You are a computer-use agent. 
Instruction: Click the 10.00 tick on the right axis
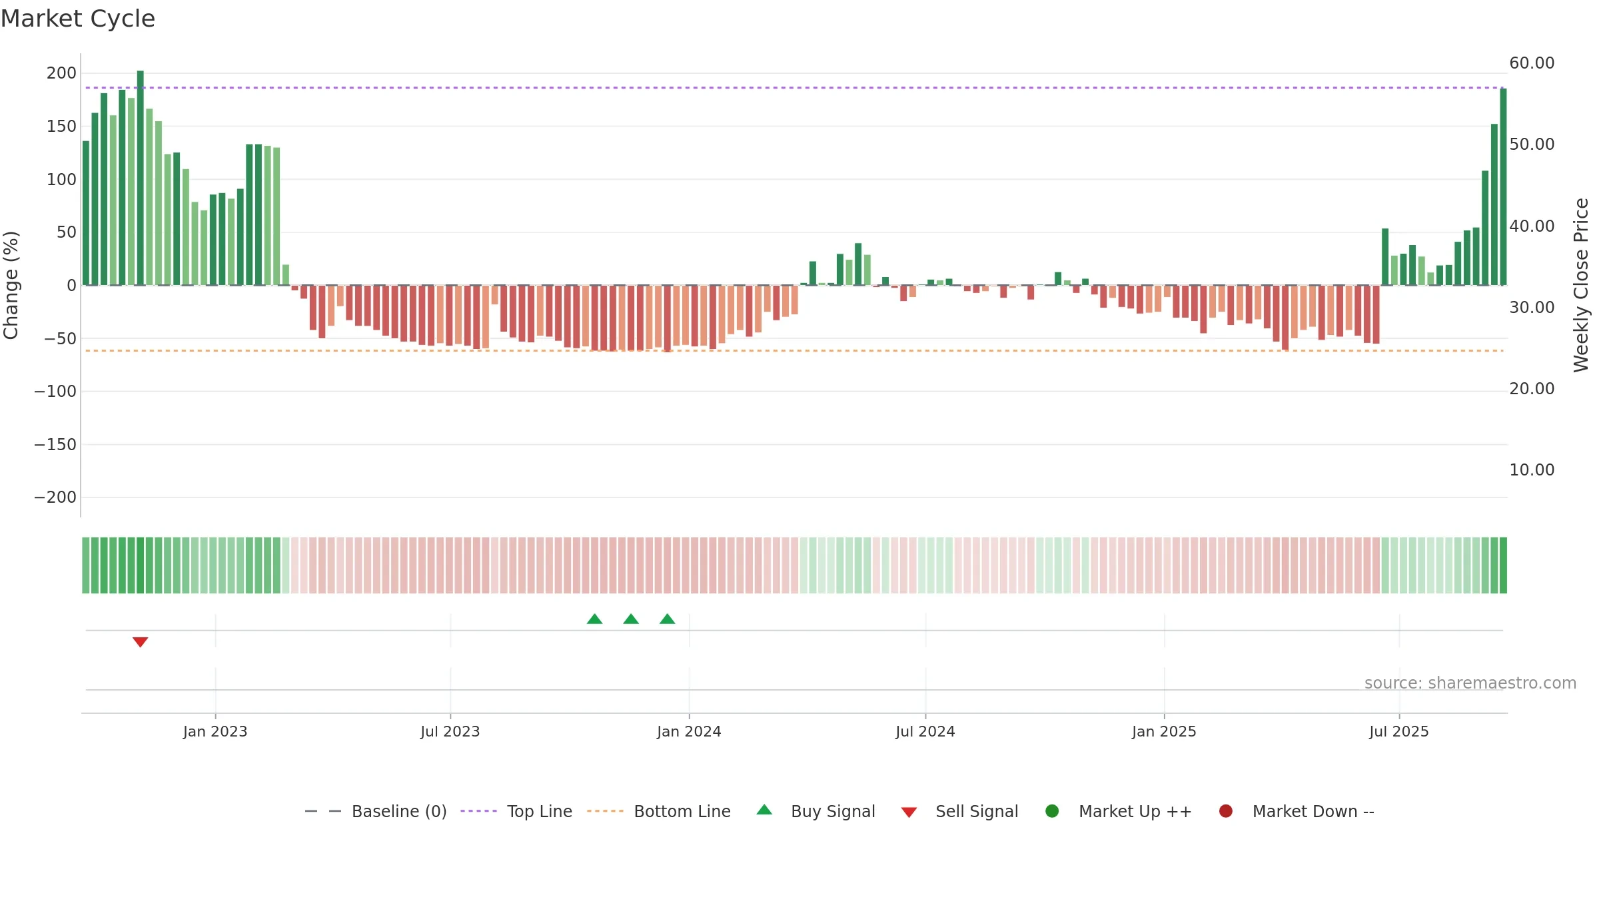[1532, 469]
